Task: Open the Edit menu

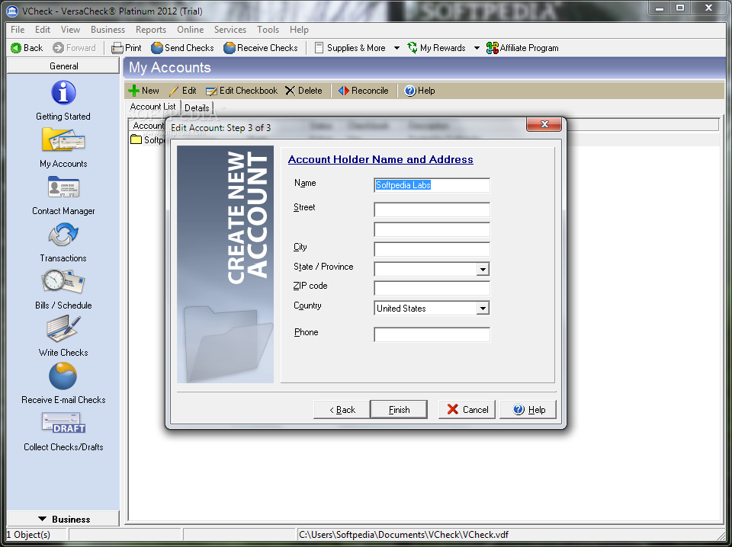Action: pyautogui.click(x=43, y=30)
